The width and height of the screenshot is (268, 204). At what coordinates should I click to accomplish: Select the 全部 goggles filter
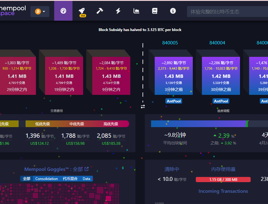[x=26, y=178]
